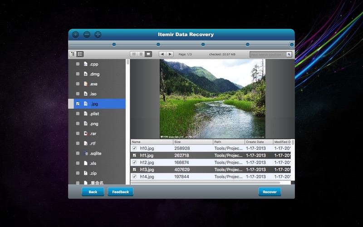The width and height of the screenshot is (363, 227).
Task: Check the .sqlite file type checkbox
Action: [78, 153]
